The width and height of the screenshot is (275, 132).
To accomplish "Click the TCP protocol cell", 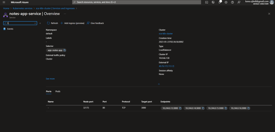I will tap(124, 108).
